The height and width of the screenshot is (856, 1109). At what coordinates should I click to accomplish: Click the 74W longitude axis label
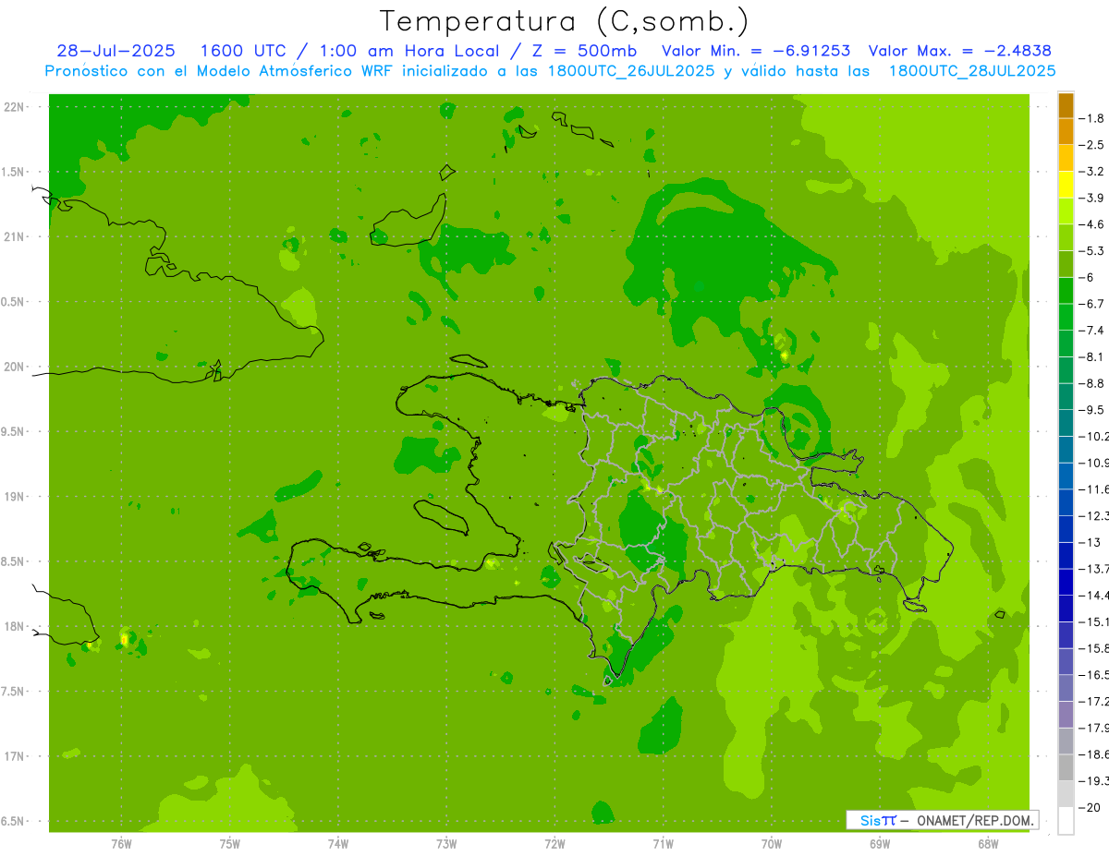coord(338,843)
